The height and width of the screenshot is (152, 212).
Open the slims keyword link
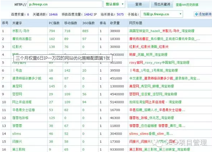pyautogui.click(x=16, y=134)
